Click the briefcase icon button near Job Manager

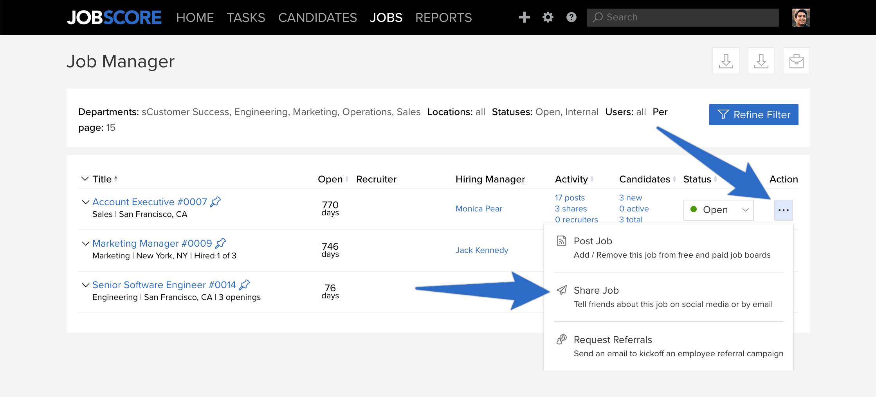pyautogui.click(x=796, y=61)
